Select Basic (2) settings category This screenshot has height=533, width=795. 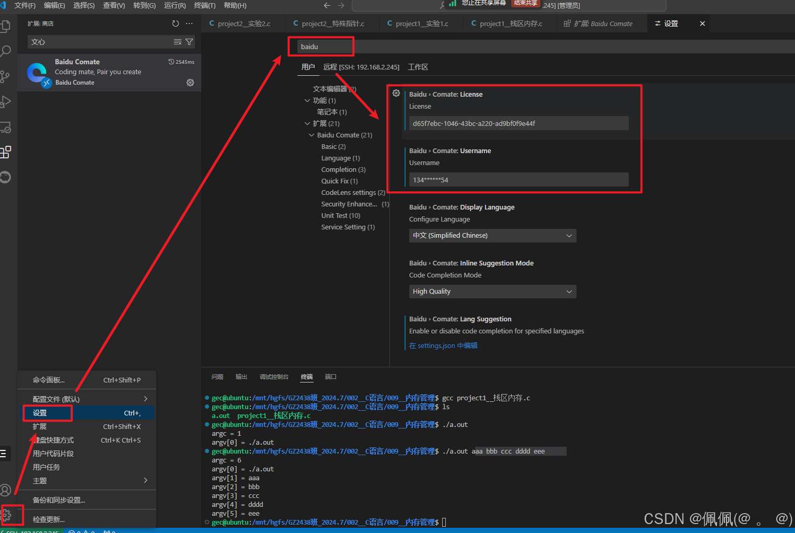[333, 147]
